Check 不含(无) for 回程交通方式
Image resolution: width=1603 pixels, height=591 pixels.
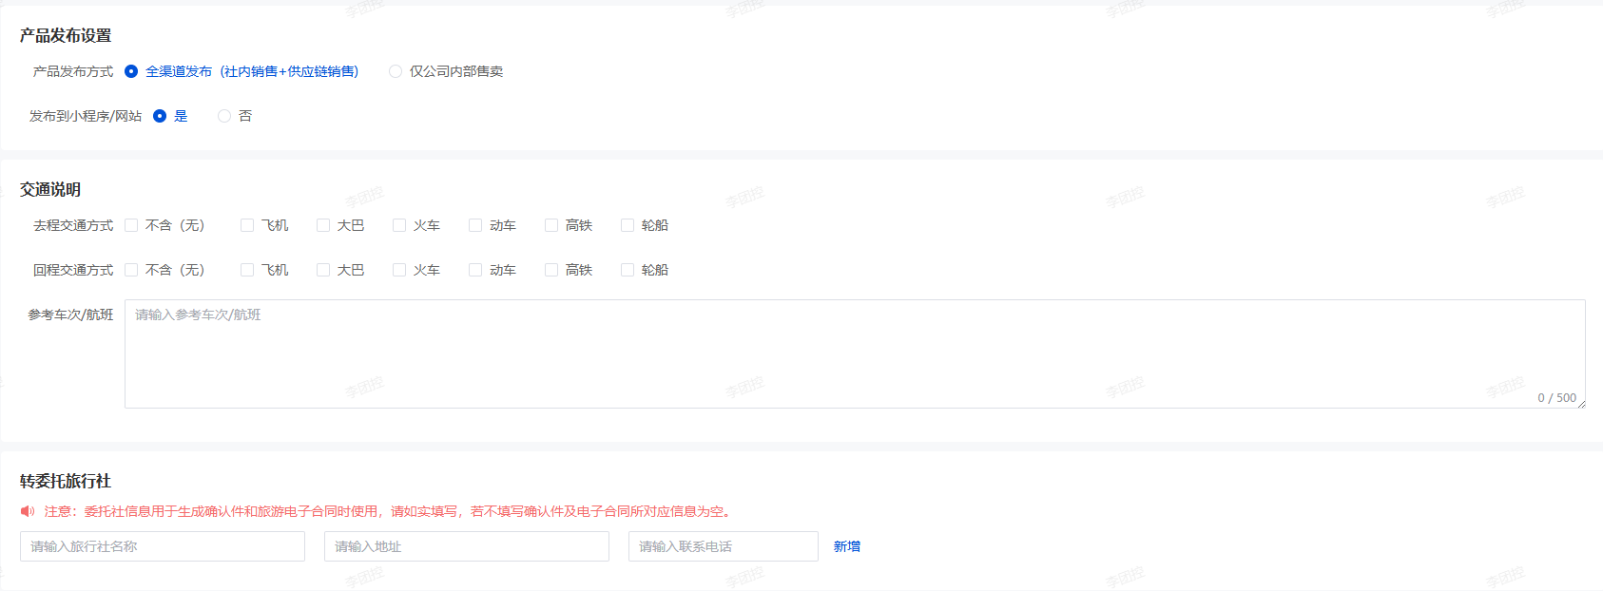pyautogui.click(x=131, y=270)
